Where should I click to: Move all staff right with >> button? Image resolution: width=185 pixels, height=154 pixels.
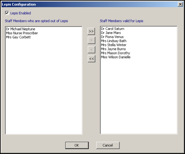[x=91, y=31]
